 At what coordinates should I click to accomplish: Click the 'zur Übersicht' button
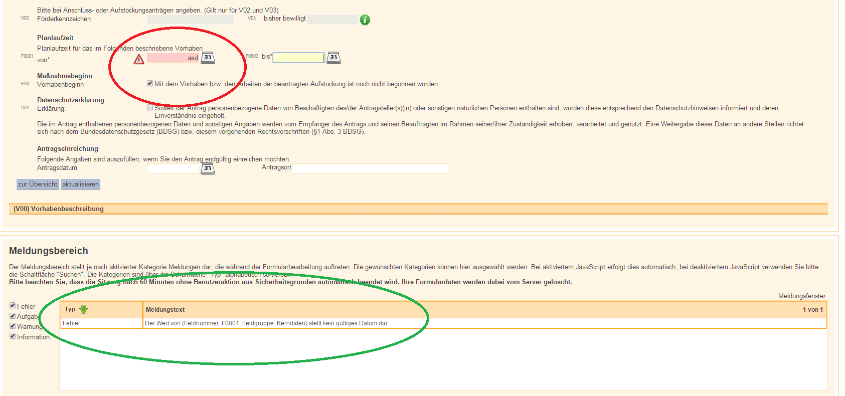[x=38, y=184]
